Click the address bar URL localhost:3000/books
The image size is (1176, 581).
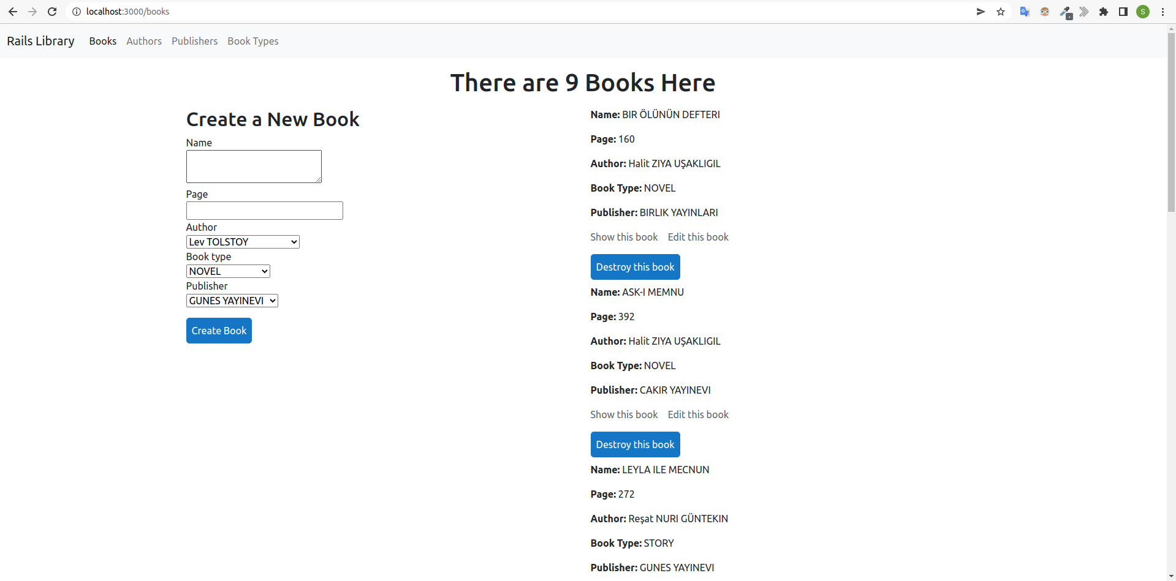pyautogui.click(x=127, y=12)
